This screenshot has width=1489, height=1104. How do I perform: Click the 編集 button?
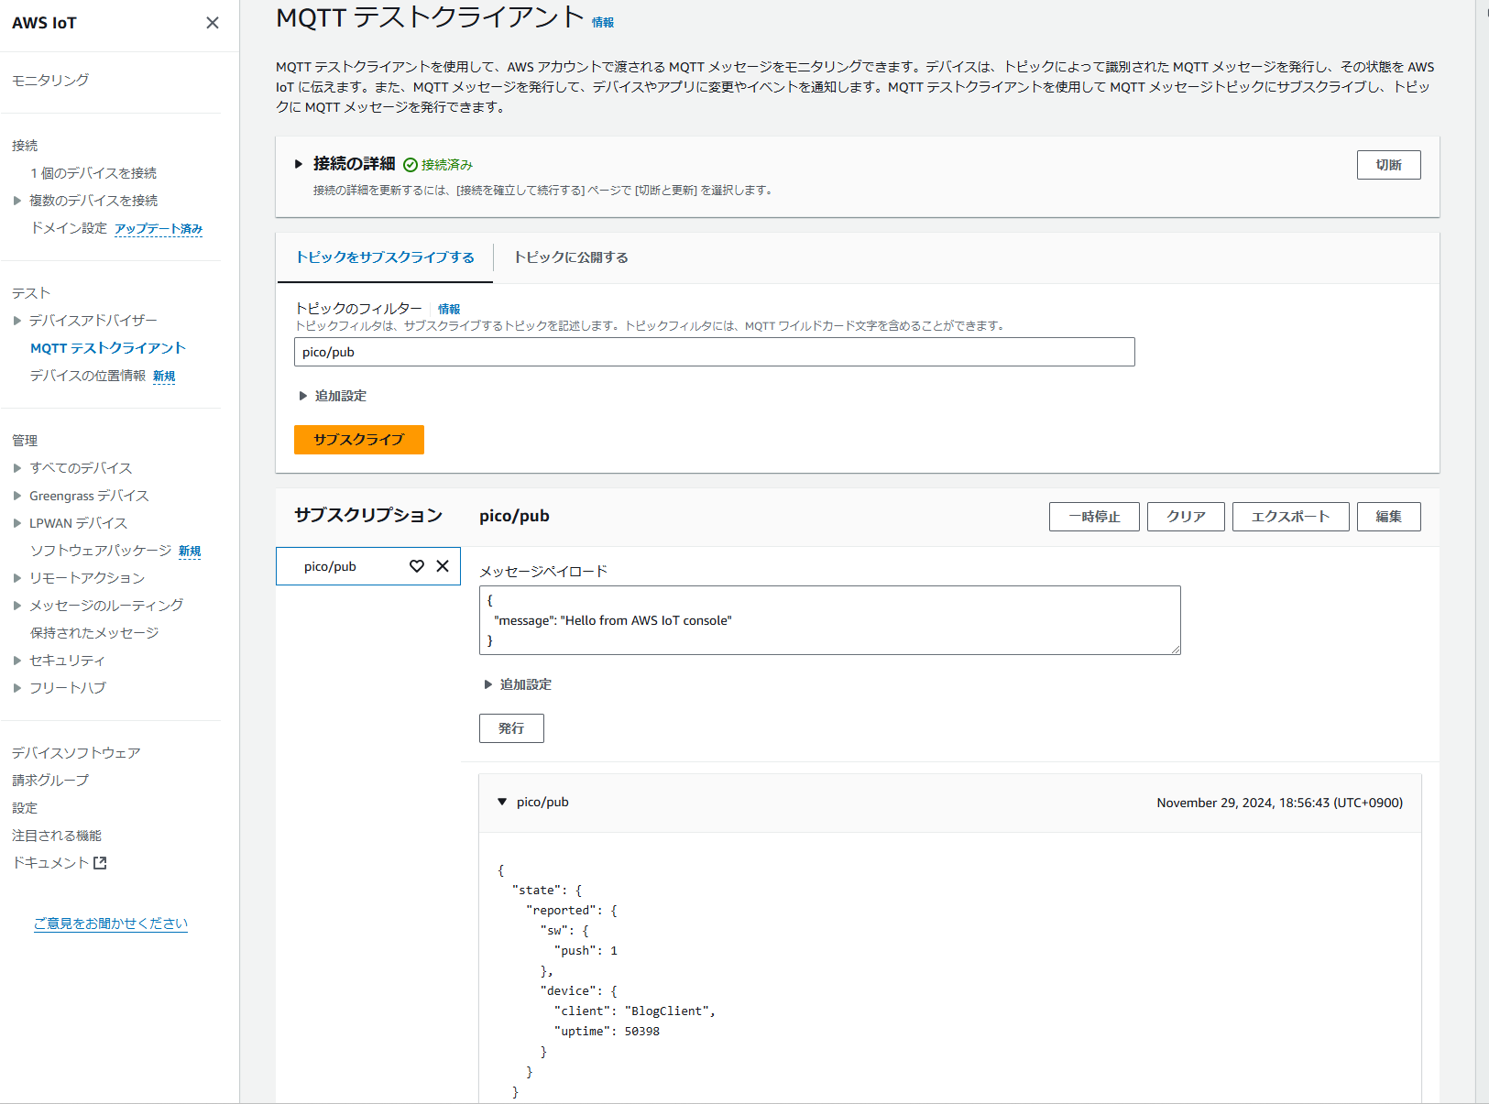tap(1389, 517)
